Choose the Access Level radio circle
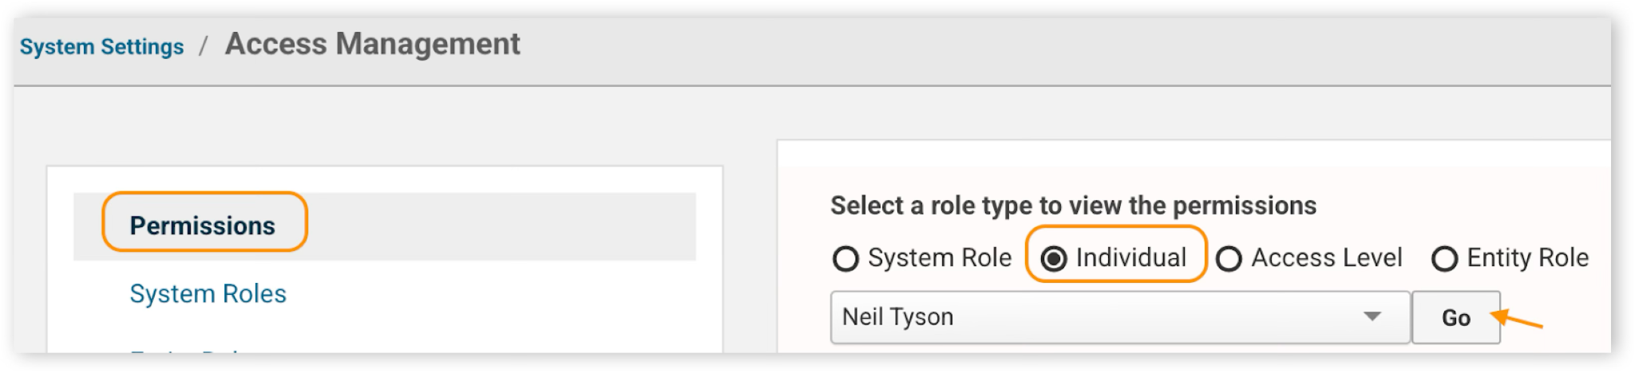 (1229, 259)
